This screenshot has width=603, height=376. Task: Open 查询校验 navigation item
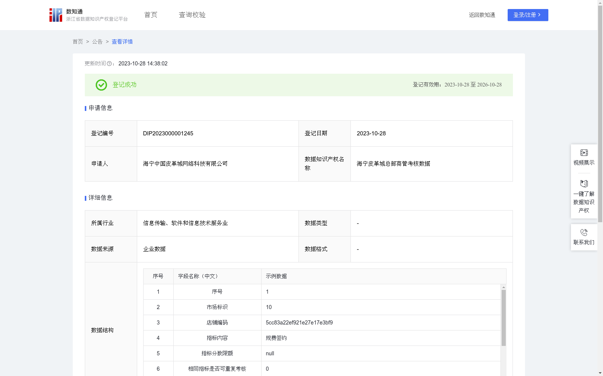coord(192,15)
